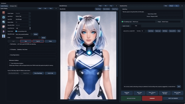Toggle Edit Mode in chat
Screen dimensions: 185x104
click(x=165, y=31)
